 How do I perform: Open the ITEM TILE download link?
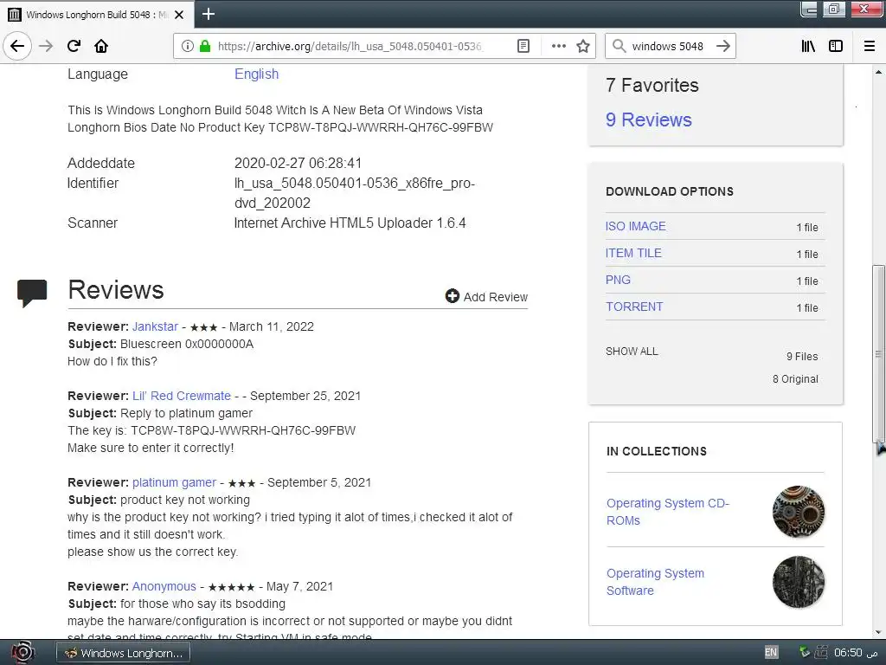point(633,253)
